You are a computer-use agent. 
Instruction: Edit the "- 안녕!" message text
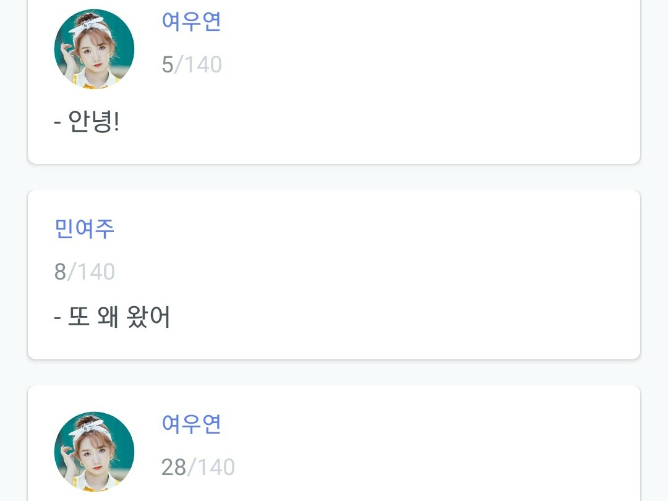pos(87,122)
